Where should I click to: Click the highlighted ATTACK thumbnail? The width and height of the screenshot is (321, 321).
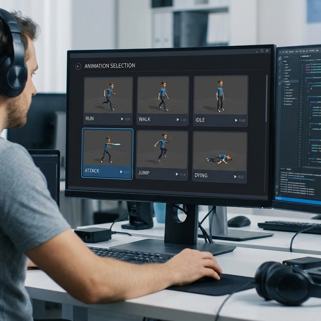point(107,148)
